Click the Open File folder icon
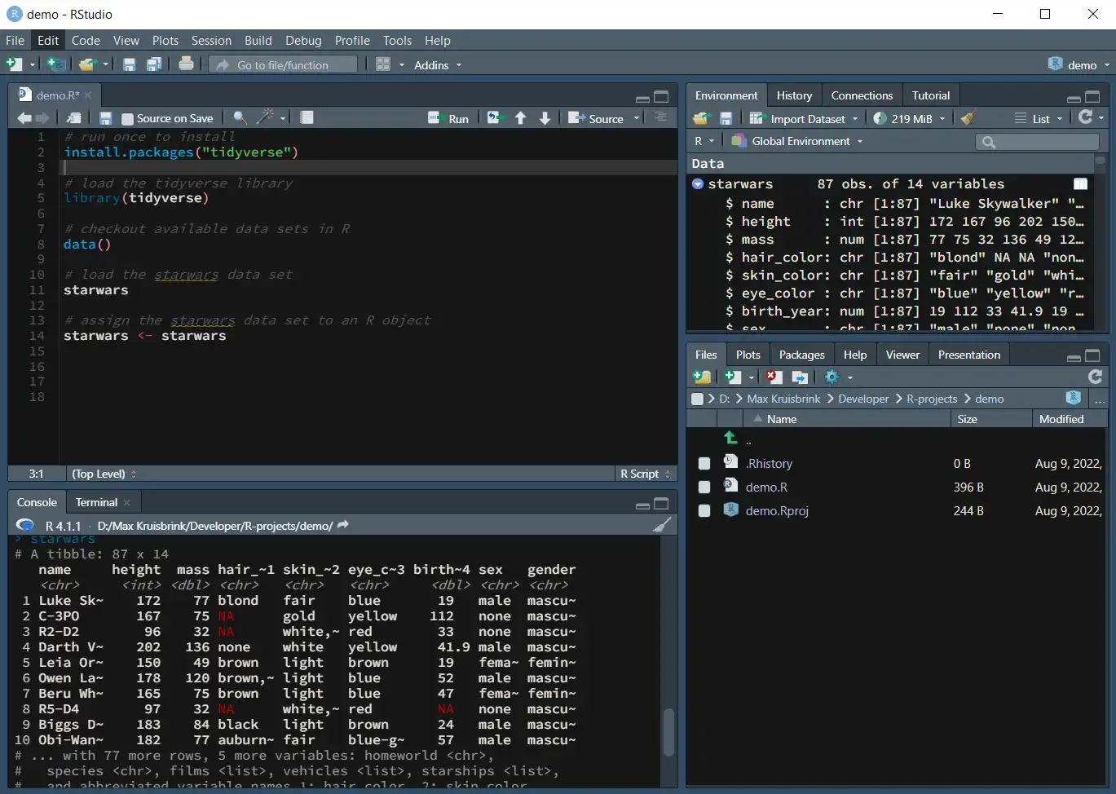Image resolution: width=1116 pixels, height=794 pixels. pos(87,64)
